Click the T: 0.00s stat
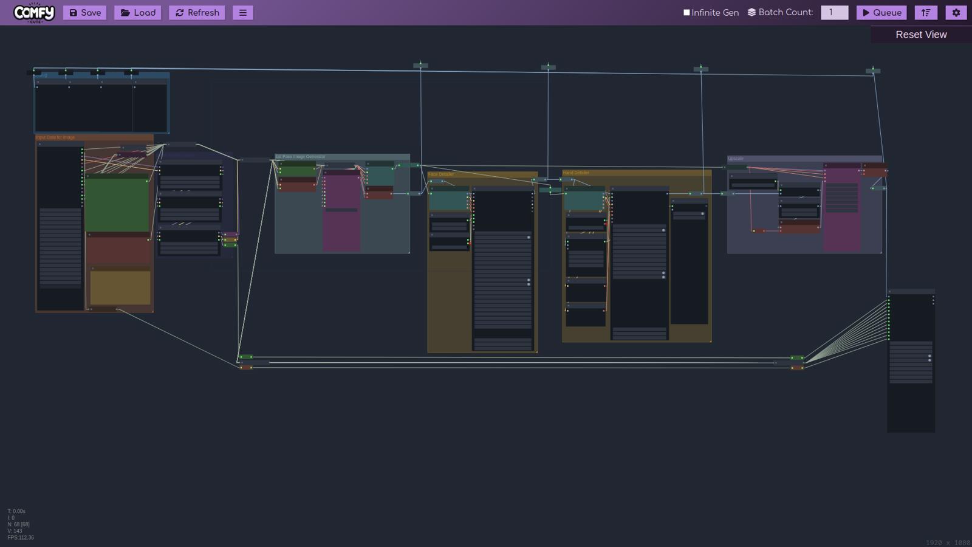The image size is (972, 547). point(16,512)
